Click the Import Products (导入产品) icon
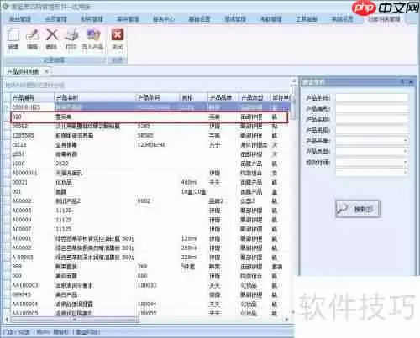 93,35
